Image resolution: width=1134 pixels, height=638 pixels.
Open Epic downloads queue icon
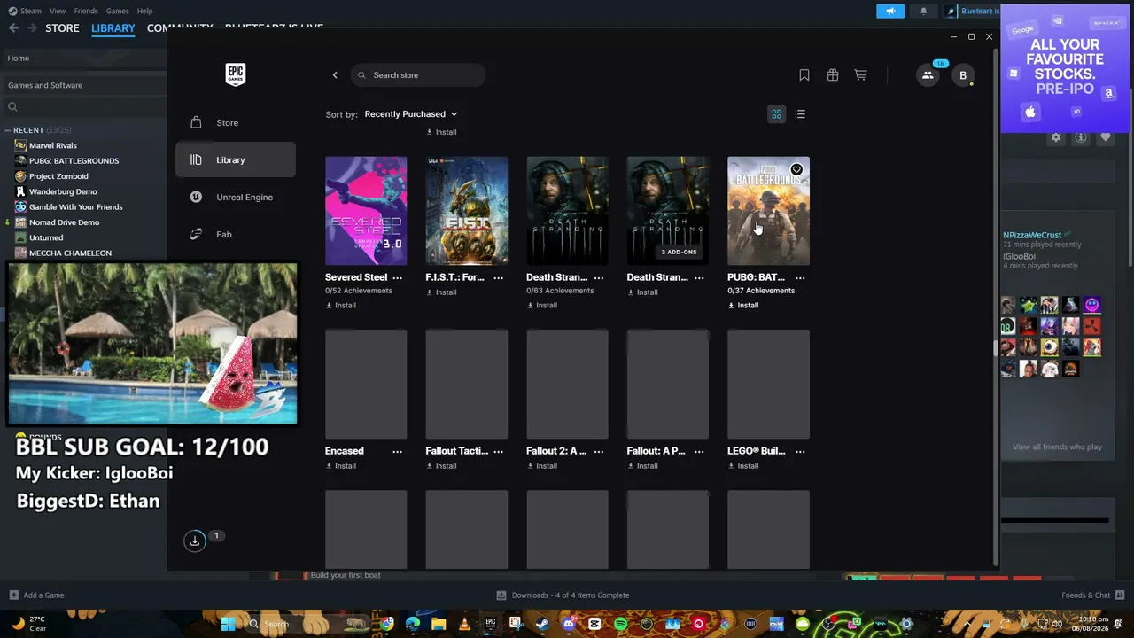[x=195, y=541]
